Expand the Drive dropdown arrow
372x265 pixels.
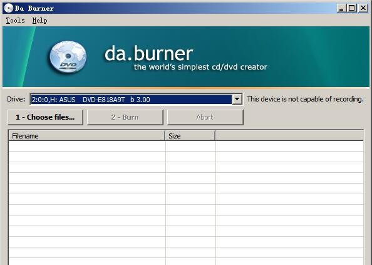237,99
